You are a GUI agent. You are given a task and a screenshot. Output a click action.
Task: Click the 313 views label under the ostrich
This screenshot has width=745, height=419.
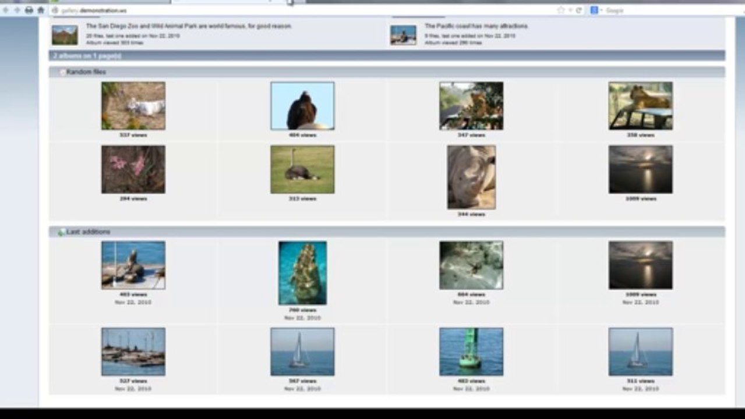[x=302, y=199]
